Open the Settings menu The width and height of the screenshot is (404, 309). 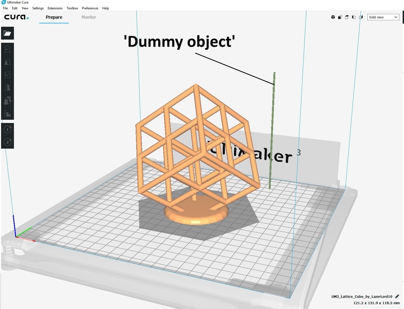[x=38, y=8]
